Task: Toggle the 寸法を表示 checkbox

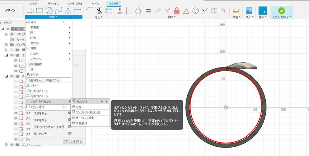Action: [70, 113]
